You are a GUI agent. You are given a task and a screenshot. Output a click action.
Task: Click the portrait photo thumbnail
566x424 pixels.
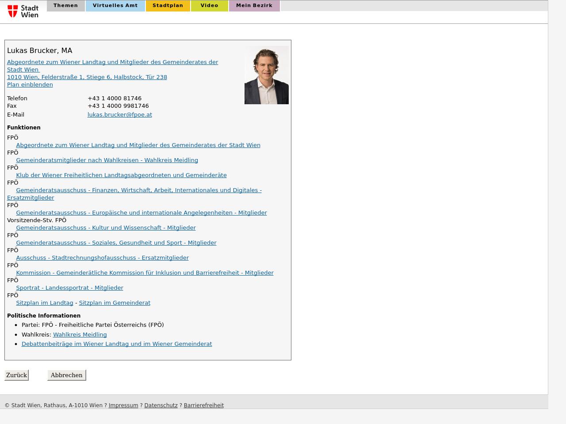[266, 75]
